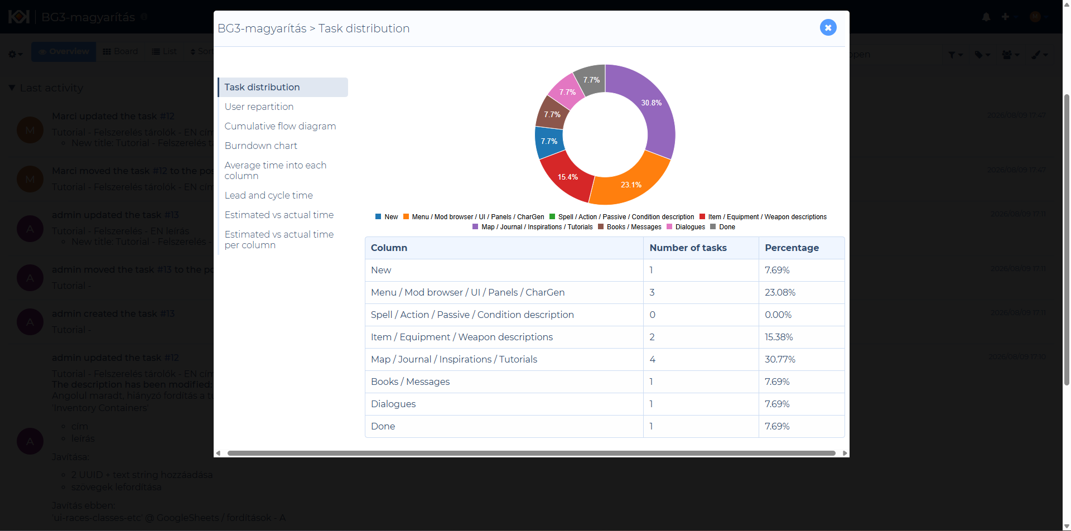The image size is (1071, 531).
Task: Select the 'Dialogues' table cell
Action: point(504,404)
